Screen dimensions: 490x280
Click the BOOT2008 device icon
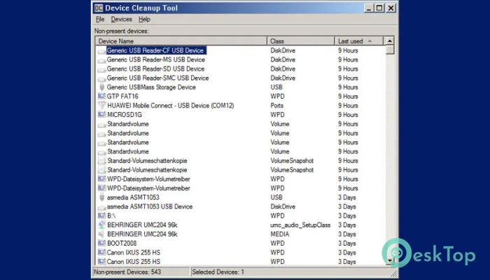click(102, 243)
